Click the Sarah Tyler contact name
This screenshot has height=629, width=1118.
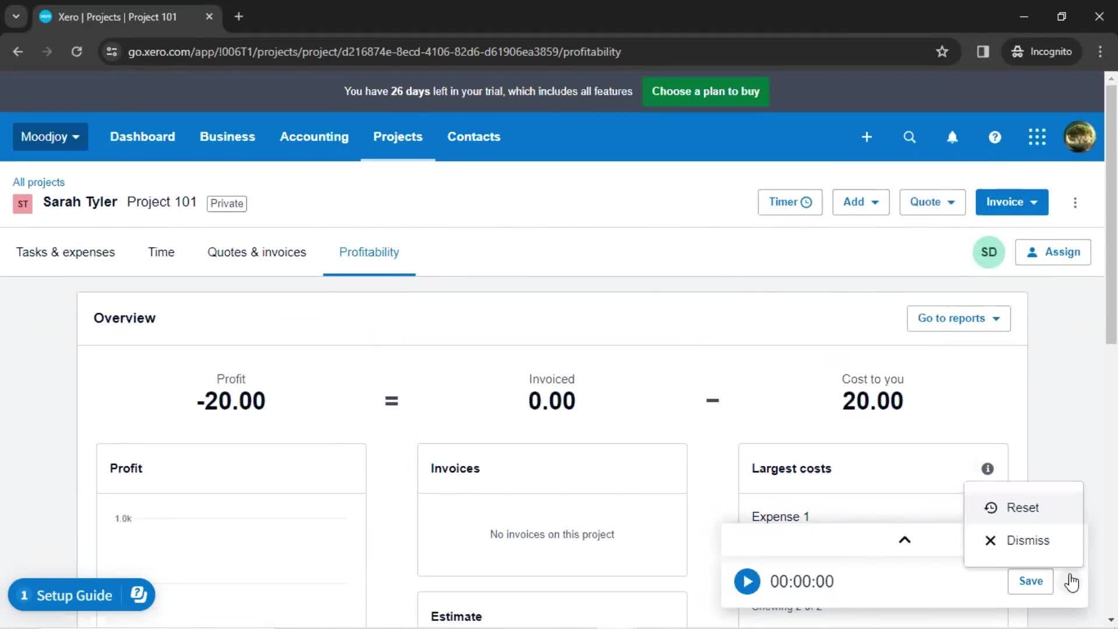click(x=80, y=202)
